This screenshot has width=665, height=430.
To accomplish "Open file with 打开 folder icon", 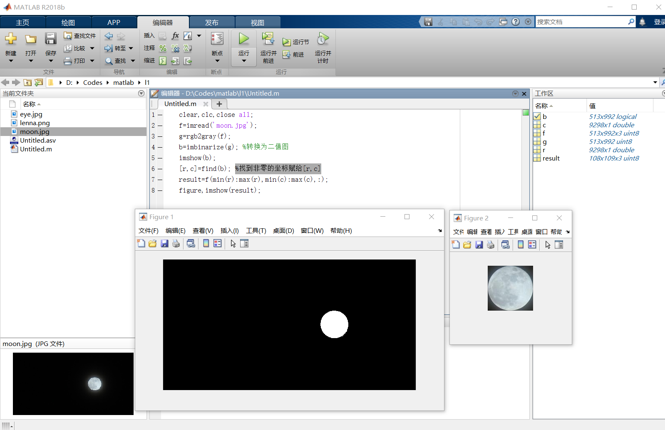I will [31, 39].
